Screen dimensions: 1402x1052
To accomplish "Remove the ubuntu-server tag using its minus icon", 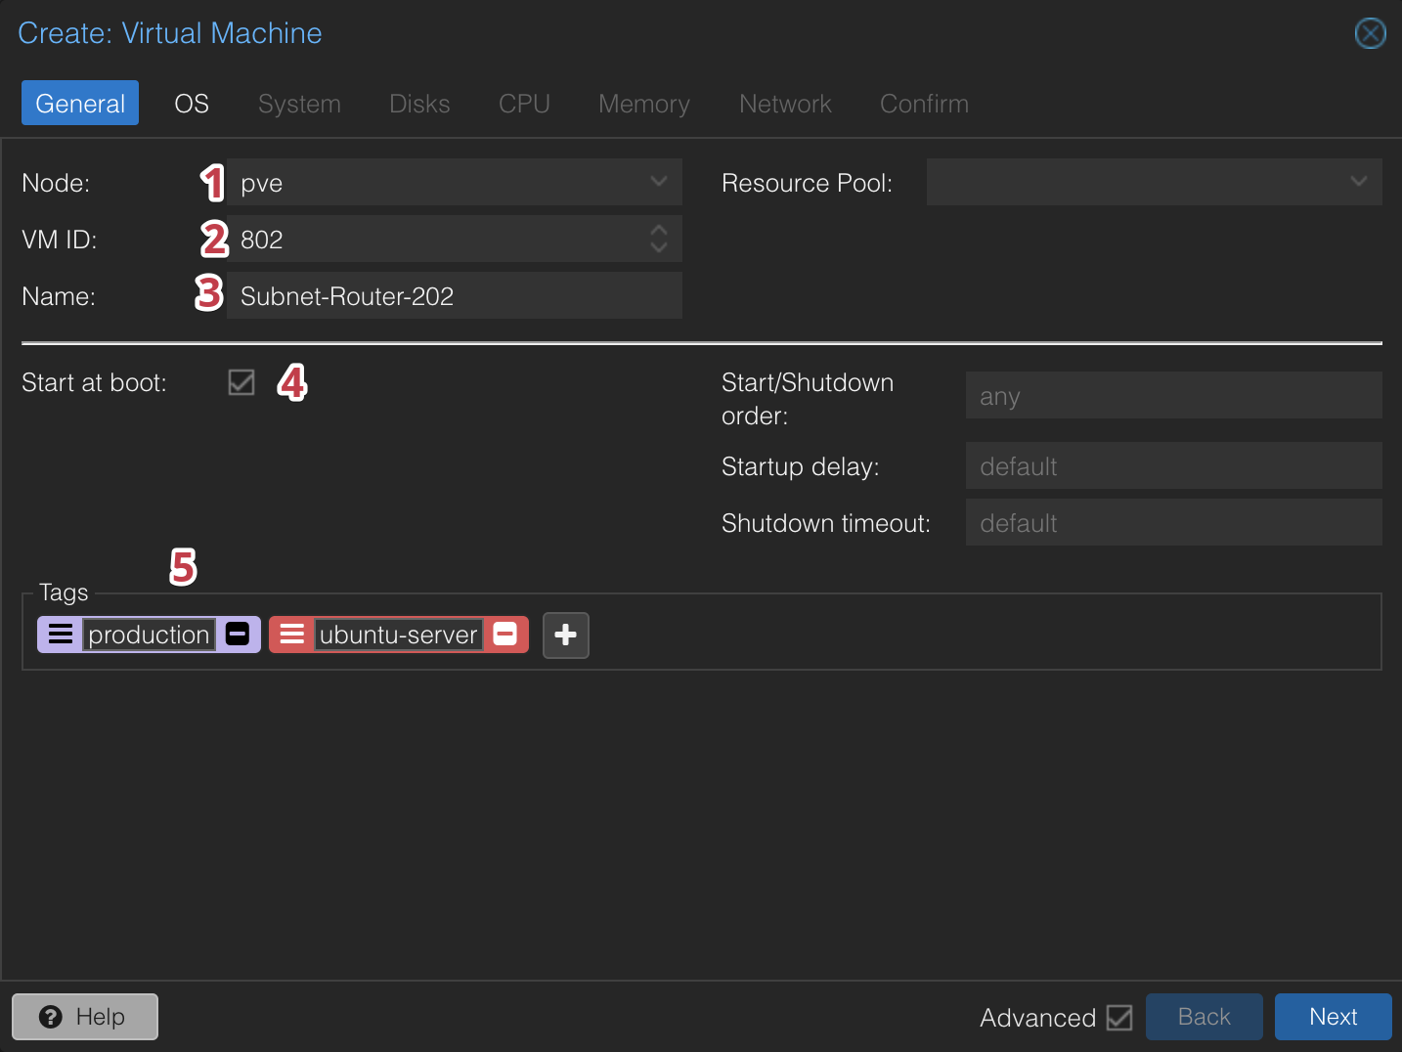I will pyautogui.click(x=505, y=634).
